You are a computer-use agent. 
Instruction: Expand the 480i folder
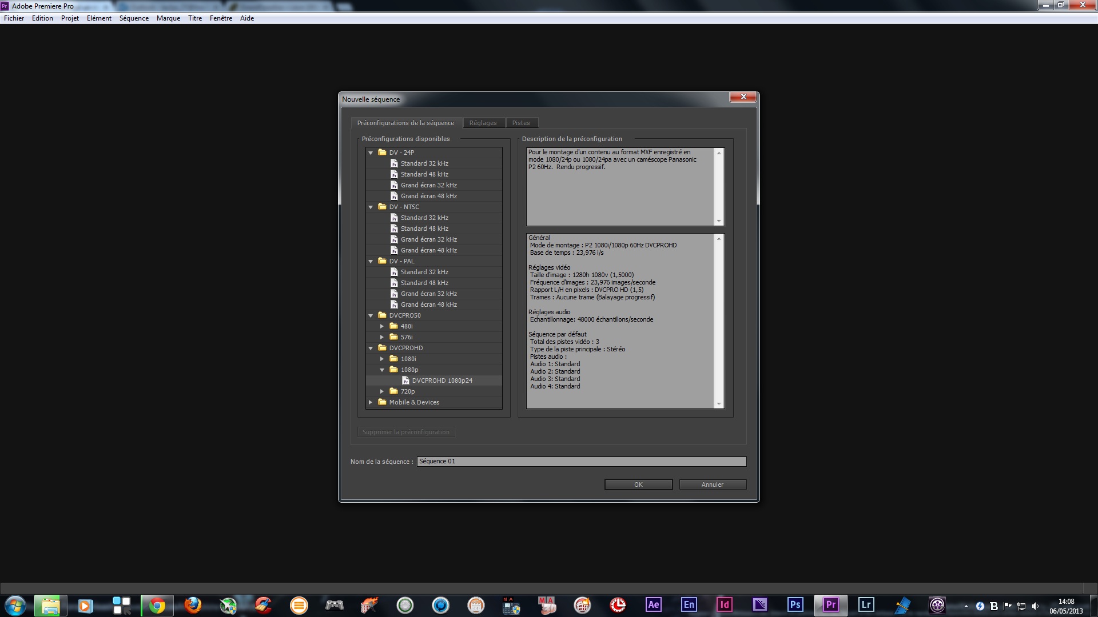point(382,326)
